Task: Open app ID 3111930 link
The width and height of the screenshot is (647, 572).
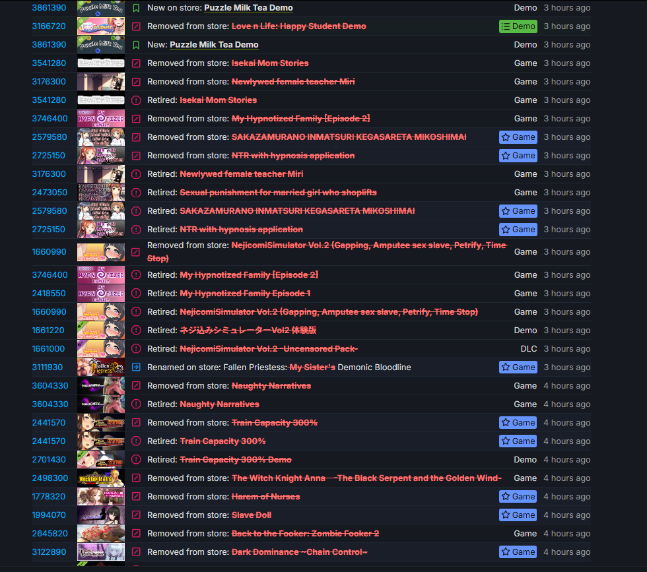Action: pos(48,367)
